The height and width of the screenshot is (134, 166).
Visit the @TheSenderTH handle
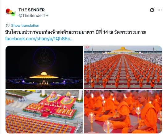point(33,15)
